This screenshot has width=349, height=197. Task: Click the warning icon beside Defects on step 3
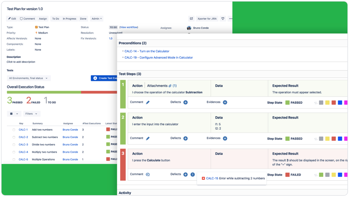[192, 175]
